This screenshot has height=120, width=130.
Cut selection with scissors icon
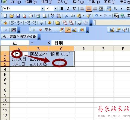(66, 16)
